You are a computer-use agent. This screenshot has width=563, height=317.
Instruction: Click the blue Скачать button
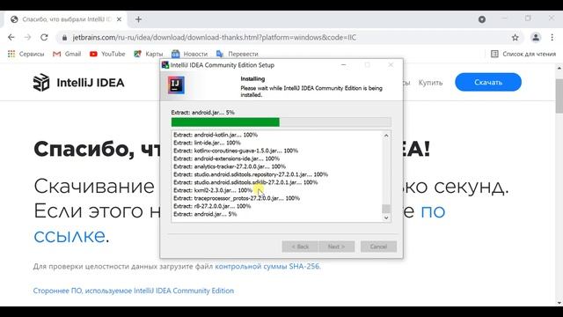(488, 82)
